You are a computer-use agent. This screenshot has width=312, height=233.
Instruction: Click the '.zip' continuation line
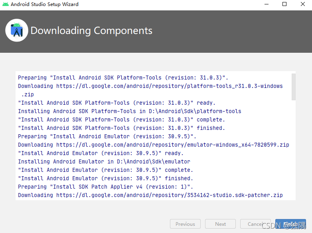[x=28, y=94]
